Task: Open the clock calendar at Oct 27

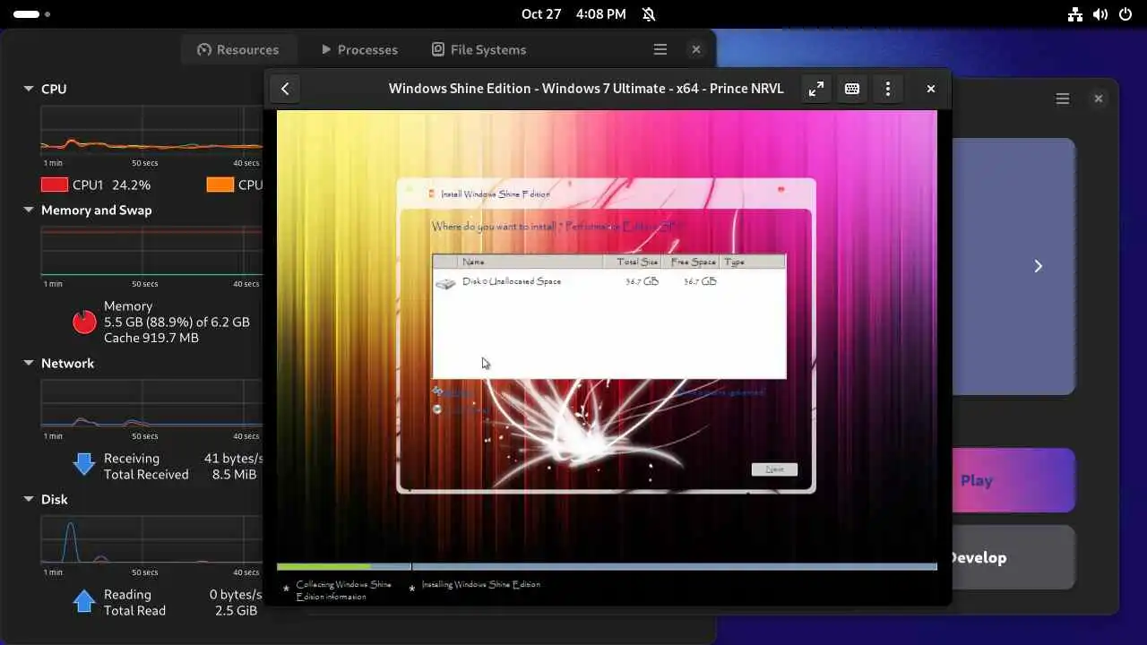Action: (x=573, y=14)
